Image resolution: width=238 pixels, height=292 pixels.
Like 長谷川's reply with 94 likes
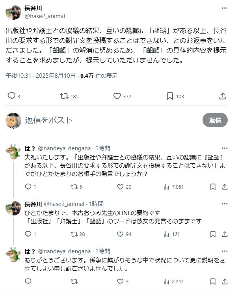(120, 234)
